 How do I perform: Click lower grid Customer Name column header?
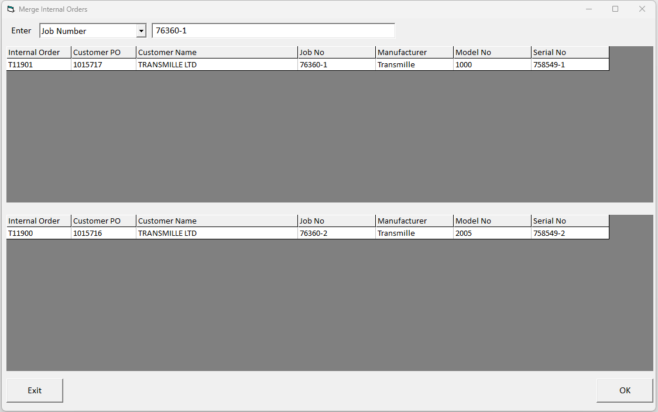click(x=217, y=221)
